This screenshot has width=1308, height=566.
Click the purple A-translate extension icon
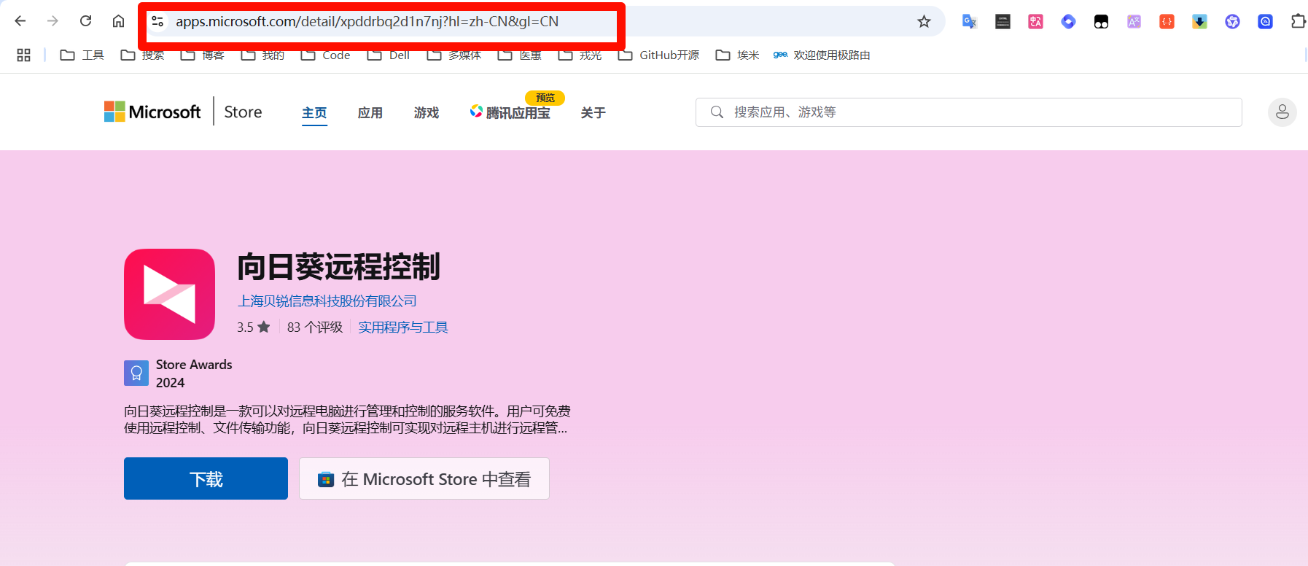[x=1134, y=21]
